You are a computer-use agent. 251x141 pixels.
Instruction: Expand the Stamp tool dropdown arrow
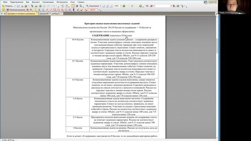99,10
